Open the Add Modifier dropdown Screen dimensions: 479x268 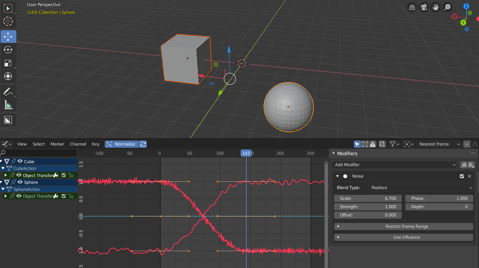[395, 165]
